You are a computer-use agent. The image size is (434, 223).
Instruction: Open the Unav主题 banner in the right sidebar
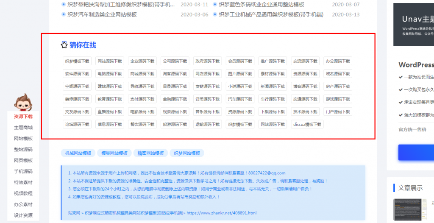(414, 25)
